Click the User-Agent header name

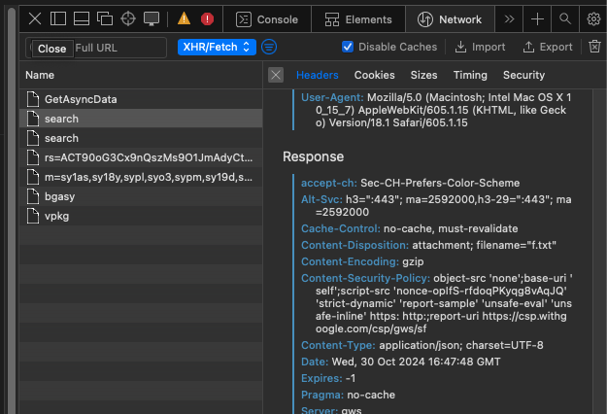(x=332, y=97)
